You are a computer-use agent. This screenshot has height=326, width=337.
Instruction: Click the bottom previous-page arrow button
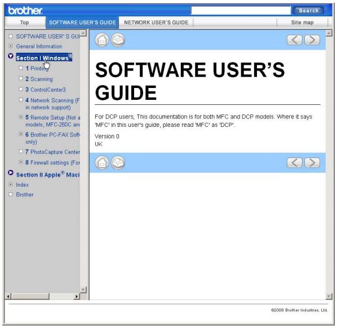[x=294, y=162]
